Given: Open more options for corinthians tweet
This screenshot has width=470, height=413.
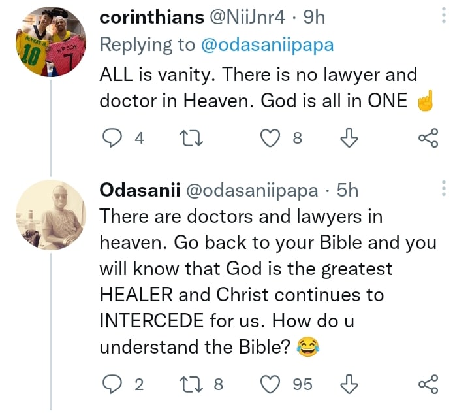Looking at the screenshot, I should pos(444,16).
